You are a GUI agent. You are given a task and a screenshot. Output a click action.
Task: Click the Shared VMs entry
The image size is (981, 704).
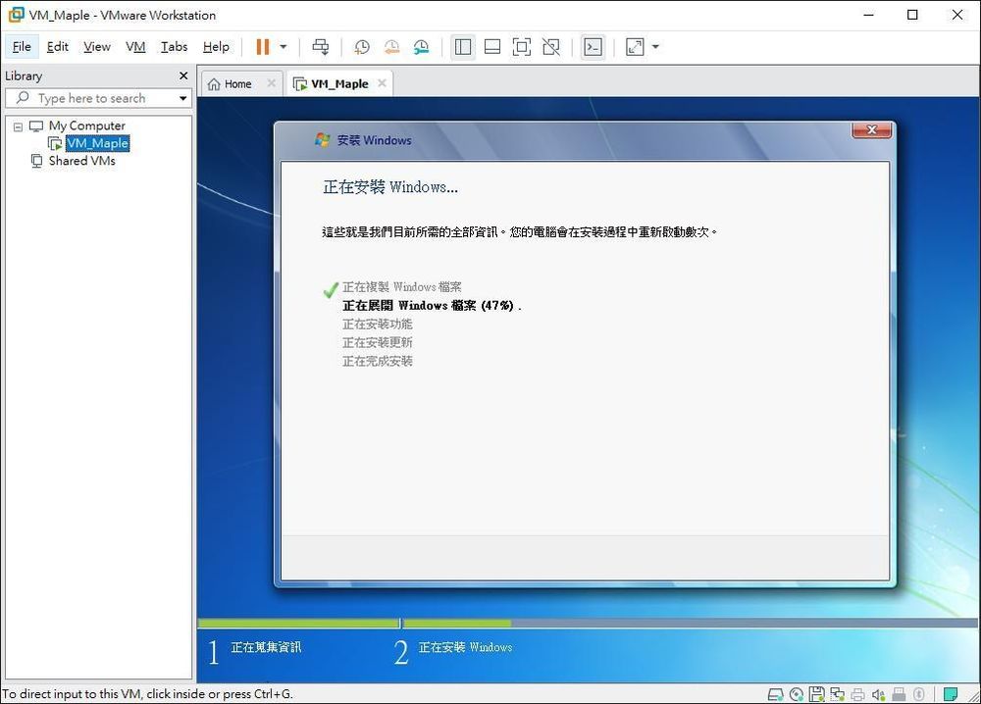click(x=81, y=161)
